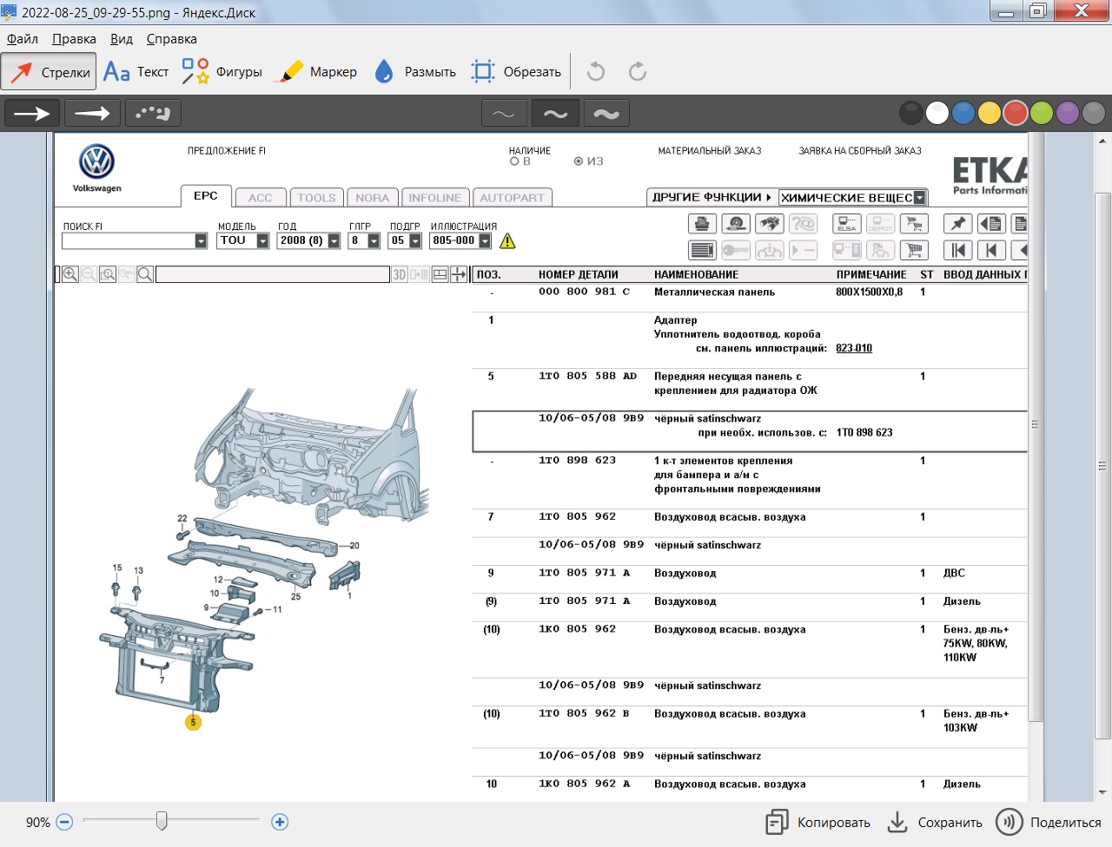Open the МОДЕЛЬ dropdown showing TOU

click(262, 240)
